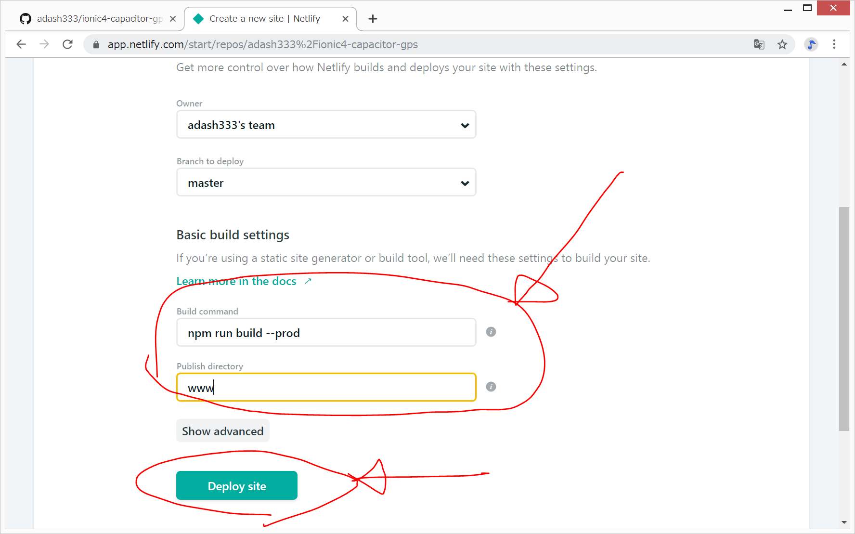
Task: Select the Create a new site Netlify tab
Action: click(x=265, y=19)
